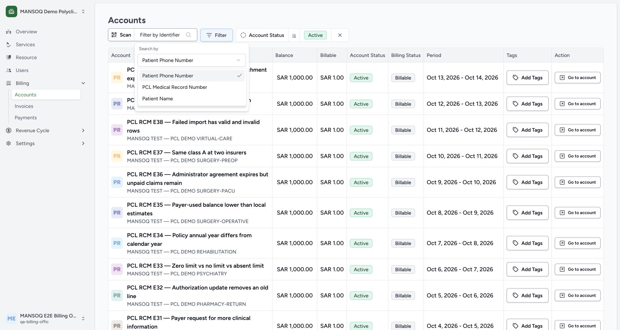The height and width of the screenshot is (330, 620).
Task: Click the PR avatar of PCL RCM E38
Action: (x=117, y=130)
